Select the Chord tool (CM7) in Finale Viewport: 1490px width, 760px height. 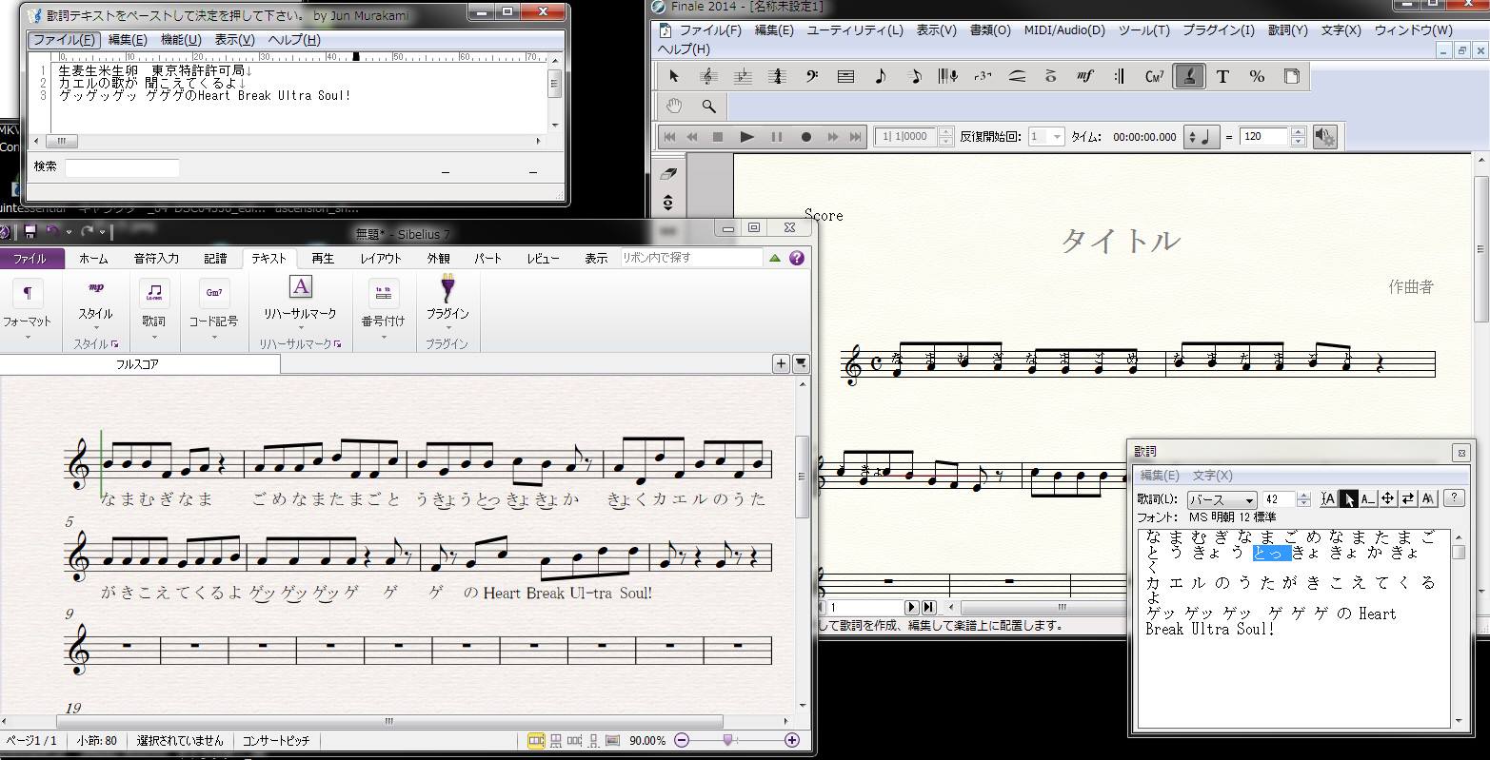1154,77
